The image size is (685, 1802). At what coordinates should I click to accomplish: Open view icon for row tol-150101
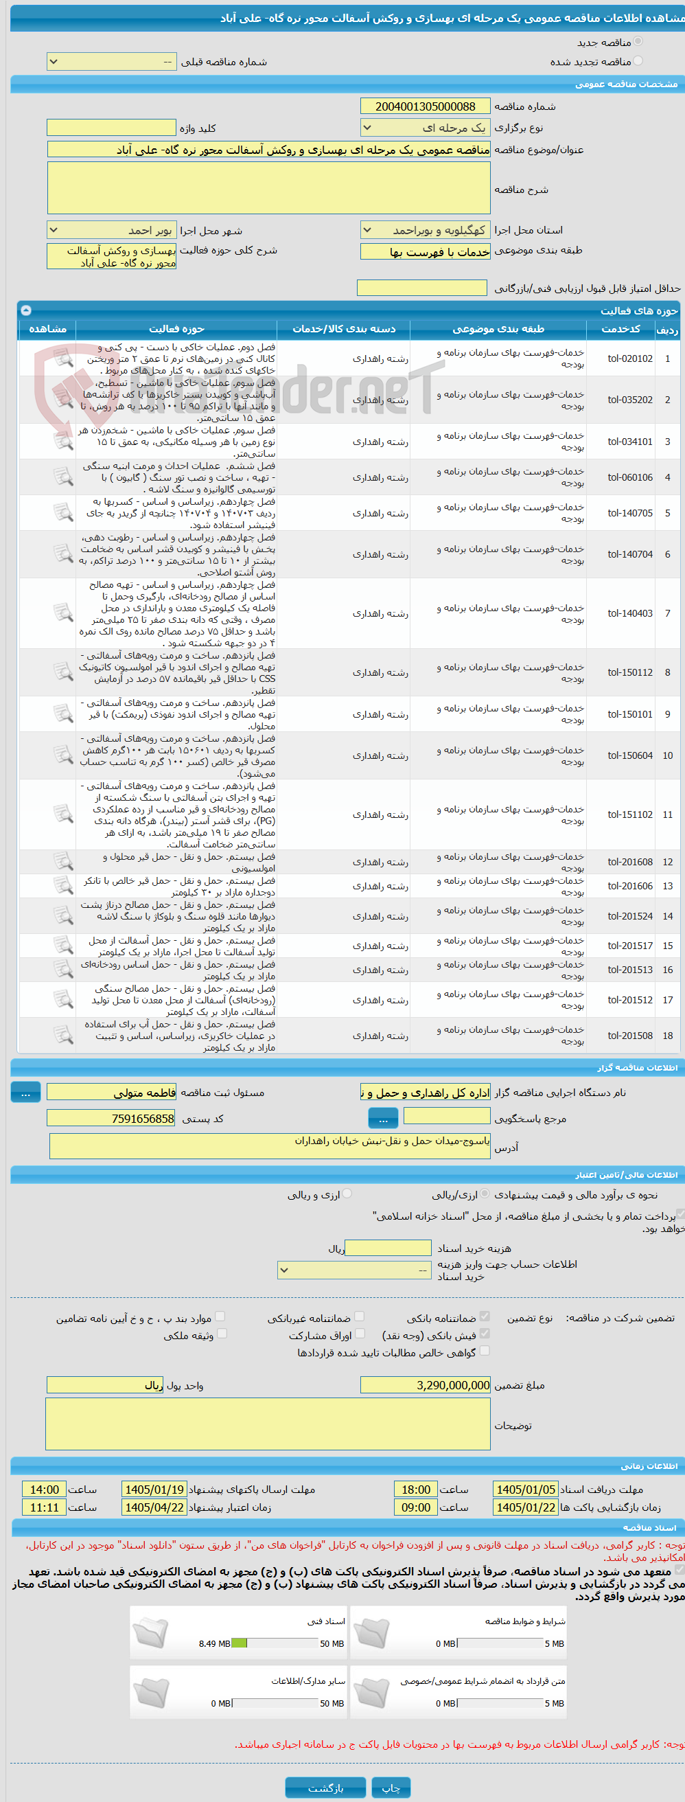click(x=63, y=714)
